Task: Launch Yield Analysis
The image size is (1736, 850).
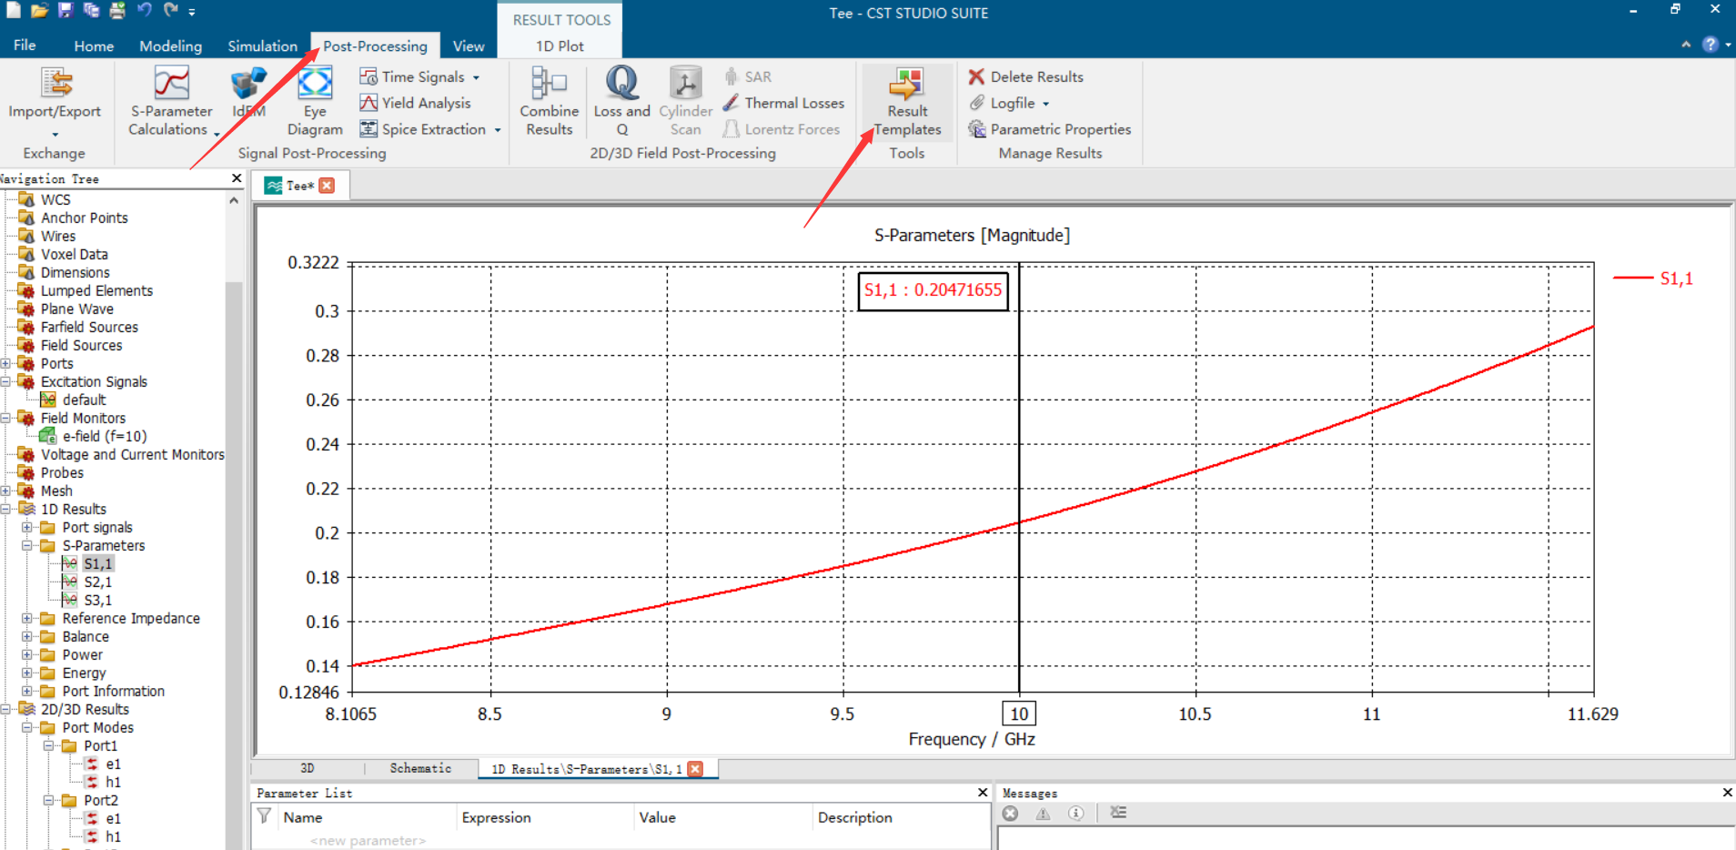Action: coord(415,103)
